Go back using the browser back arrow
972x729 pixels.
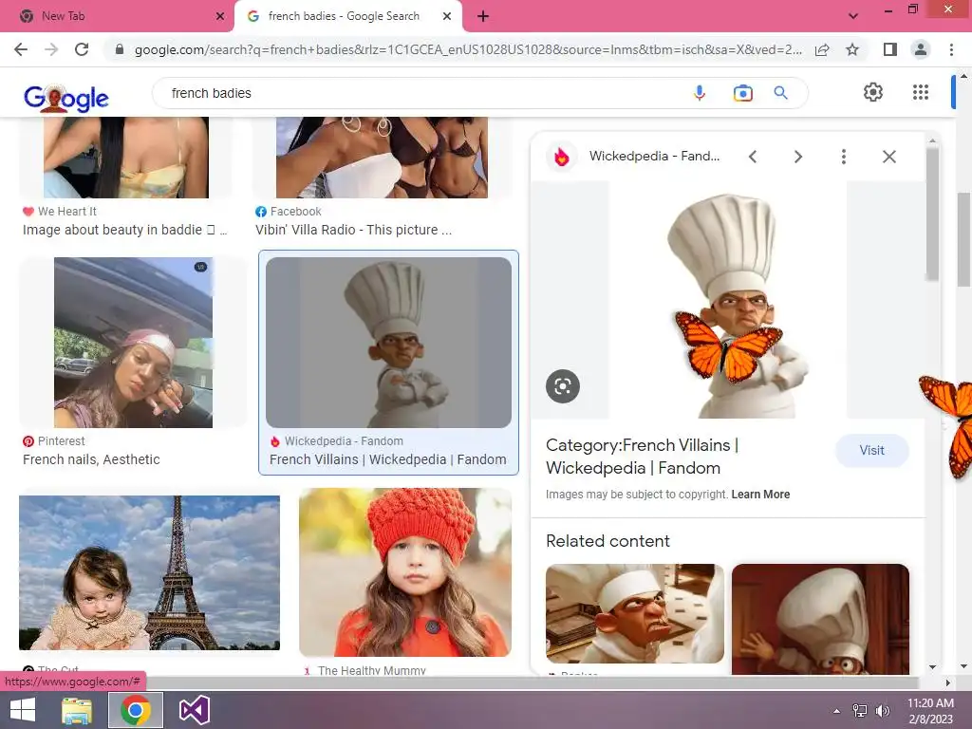pos(21,49)
